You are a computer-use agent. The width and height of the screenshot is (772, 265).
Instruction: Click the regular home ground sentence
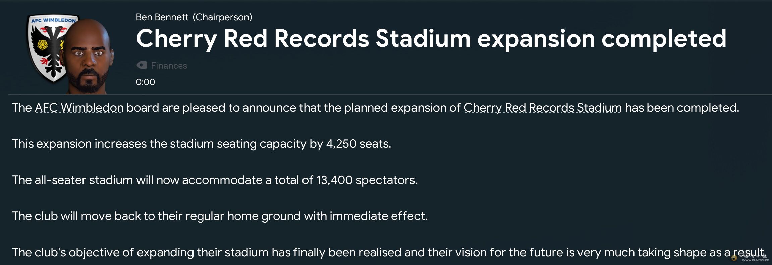(220, 216)
